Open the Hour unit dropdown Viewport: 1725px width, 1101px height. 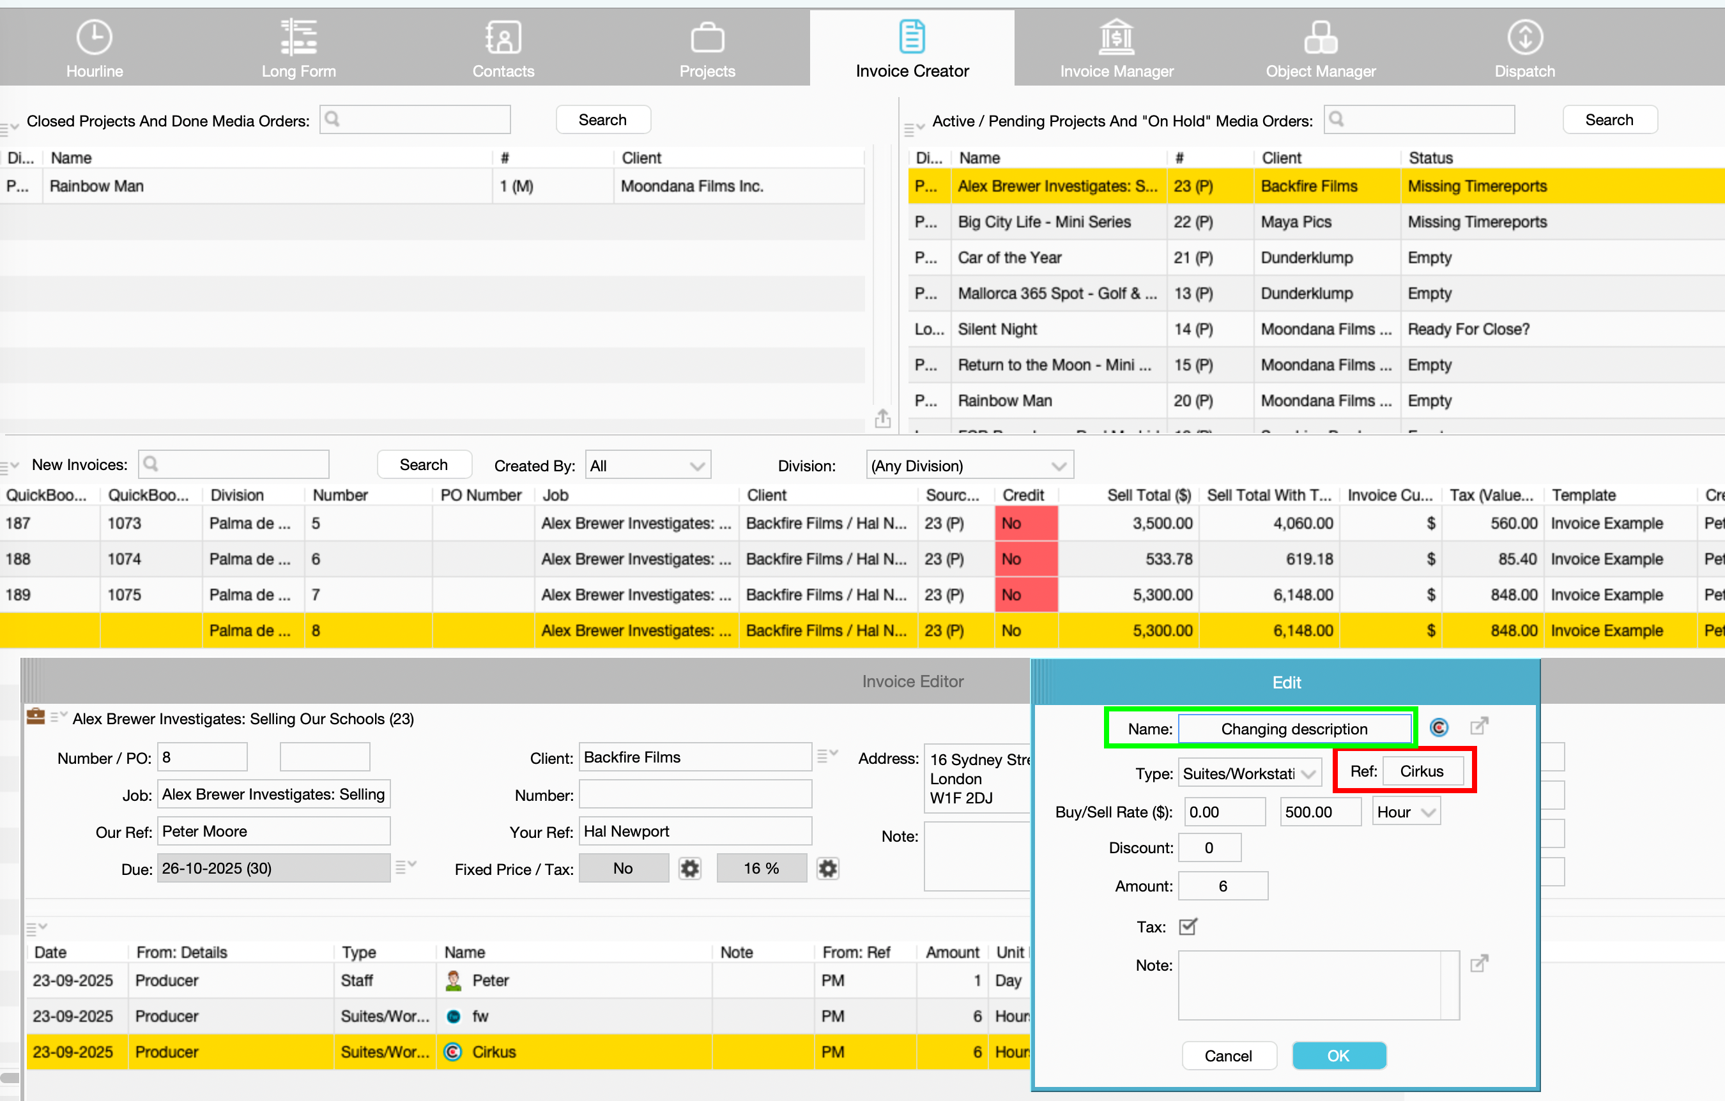tap(1406, 812)
